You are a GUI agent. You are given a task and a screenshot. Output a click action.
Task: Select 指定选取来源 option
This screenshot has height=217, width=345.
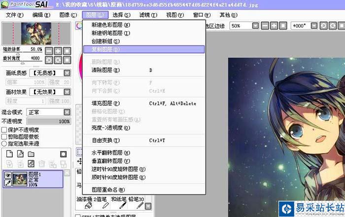coord(4,144)
